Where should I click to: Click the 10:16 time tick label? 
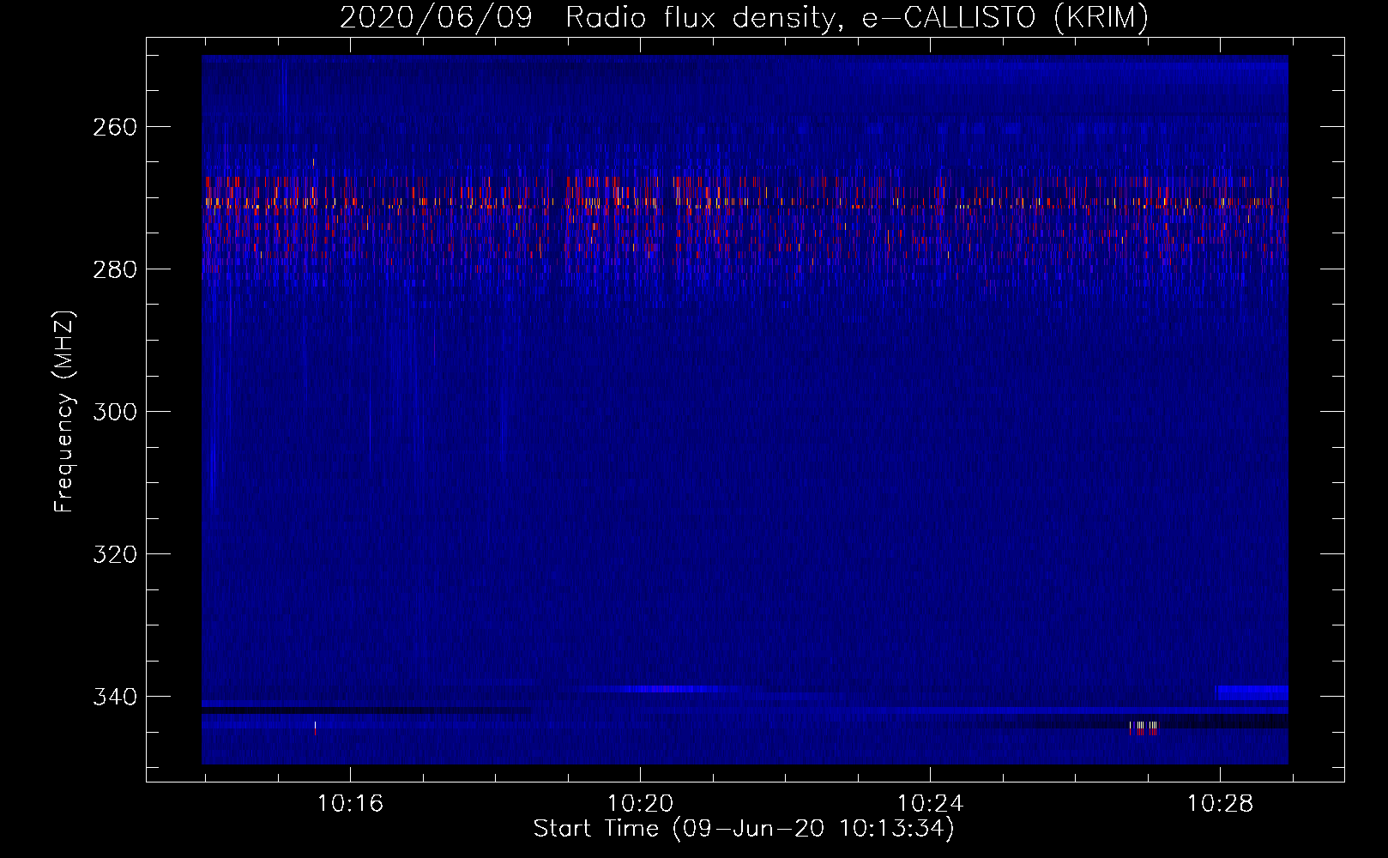[350, 804]
